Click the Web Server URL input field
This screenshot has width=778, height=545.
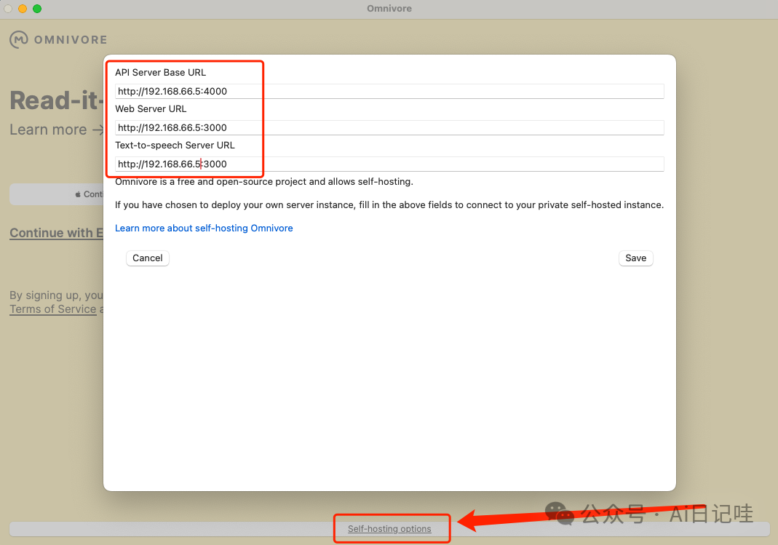click(389, 127)
